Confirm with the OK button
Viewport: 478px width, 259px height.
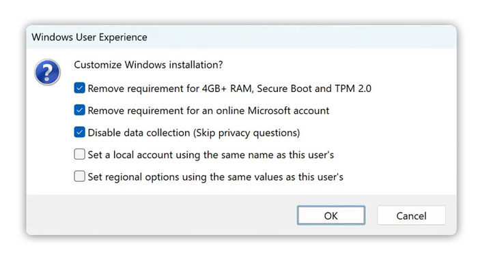(331, 215)
